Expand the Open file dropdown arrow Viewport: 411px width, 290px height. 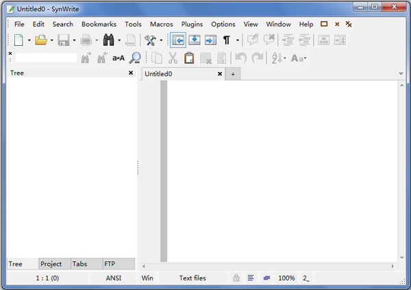[x=51, y=40]
